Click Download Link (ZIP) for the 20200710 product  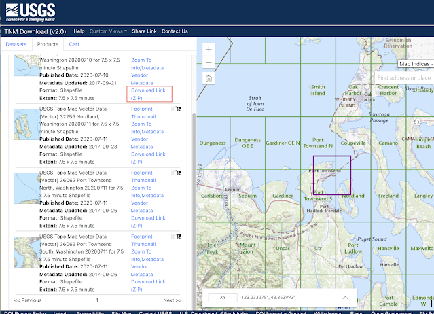(148, 94)
